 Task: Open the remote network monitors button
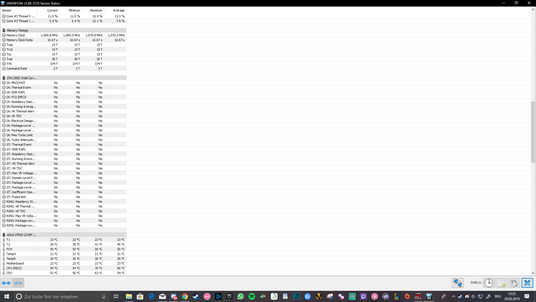458,283
